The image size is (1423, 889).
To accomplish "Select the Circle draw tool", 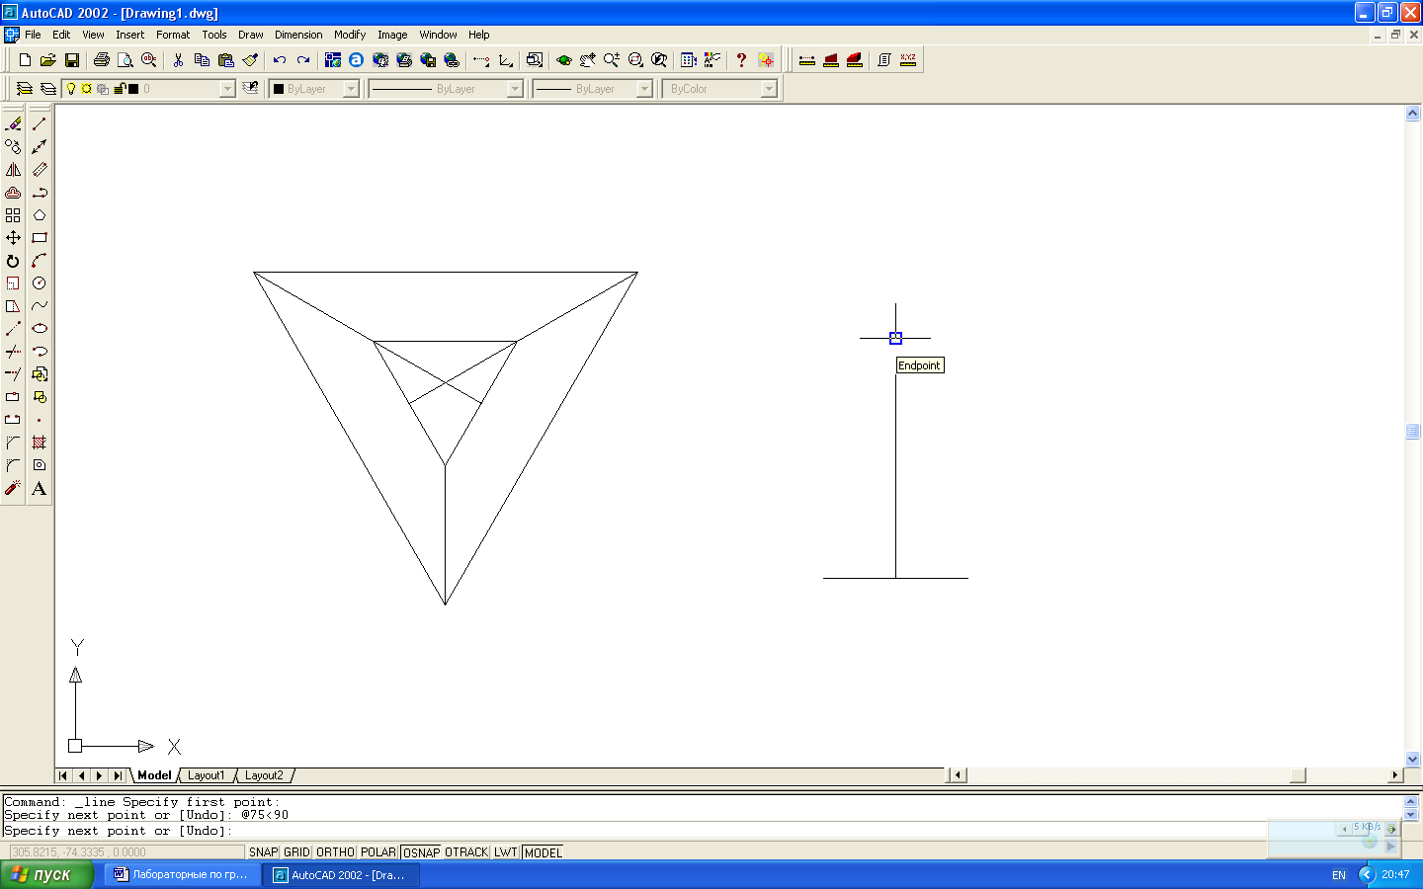I will point(40,283).
